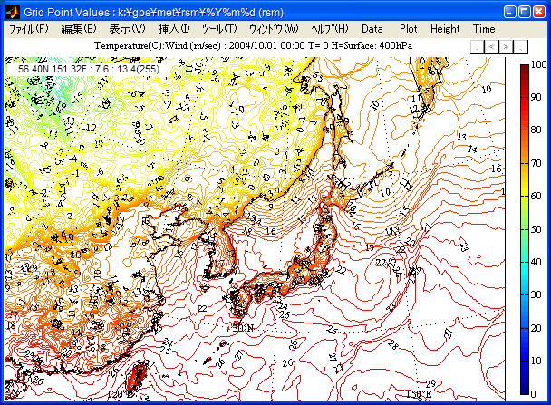Open the ファイル(F) menu

coord(28,29)
